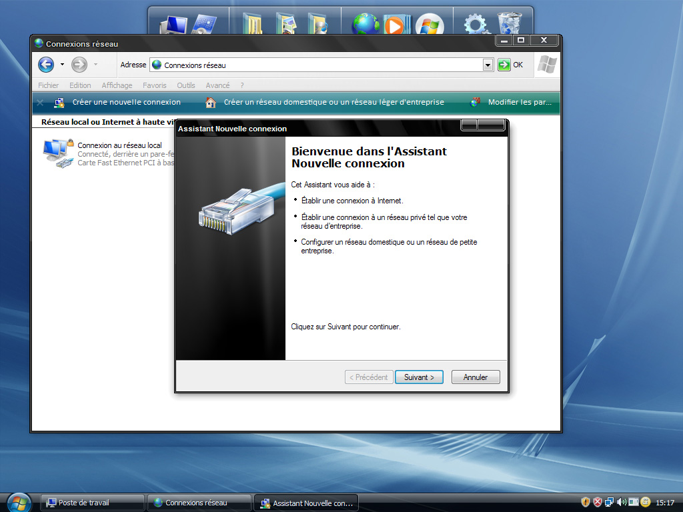
Task: Click the yellow security shield tray icon
Action: [586, 503]
